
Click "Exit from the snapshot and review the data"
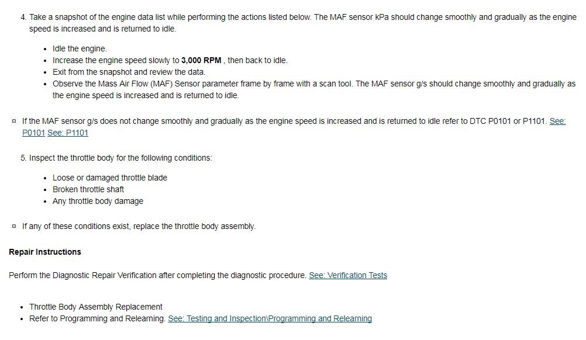tap(129, 72)
